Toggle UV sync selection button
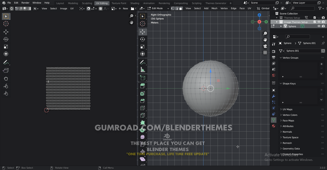The width and height of the screenshot is (327, 170). (x=11, y=8)
